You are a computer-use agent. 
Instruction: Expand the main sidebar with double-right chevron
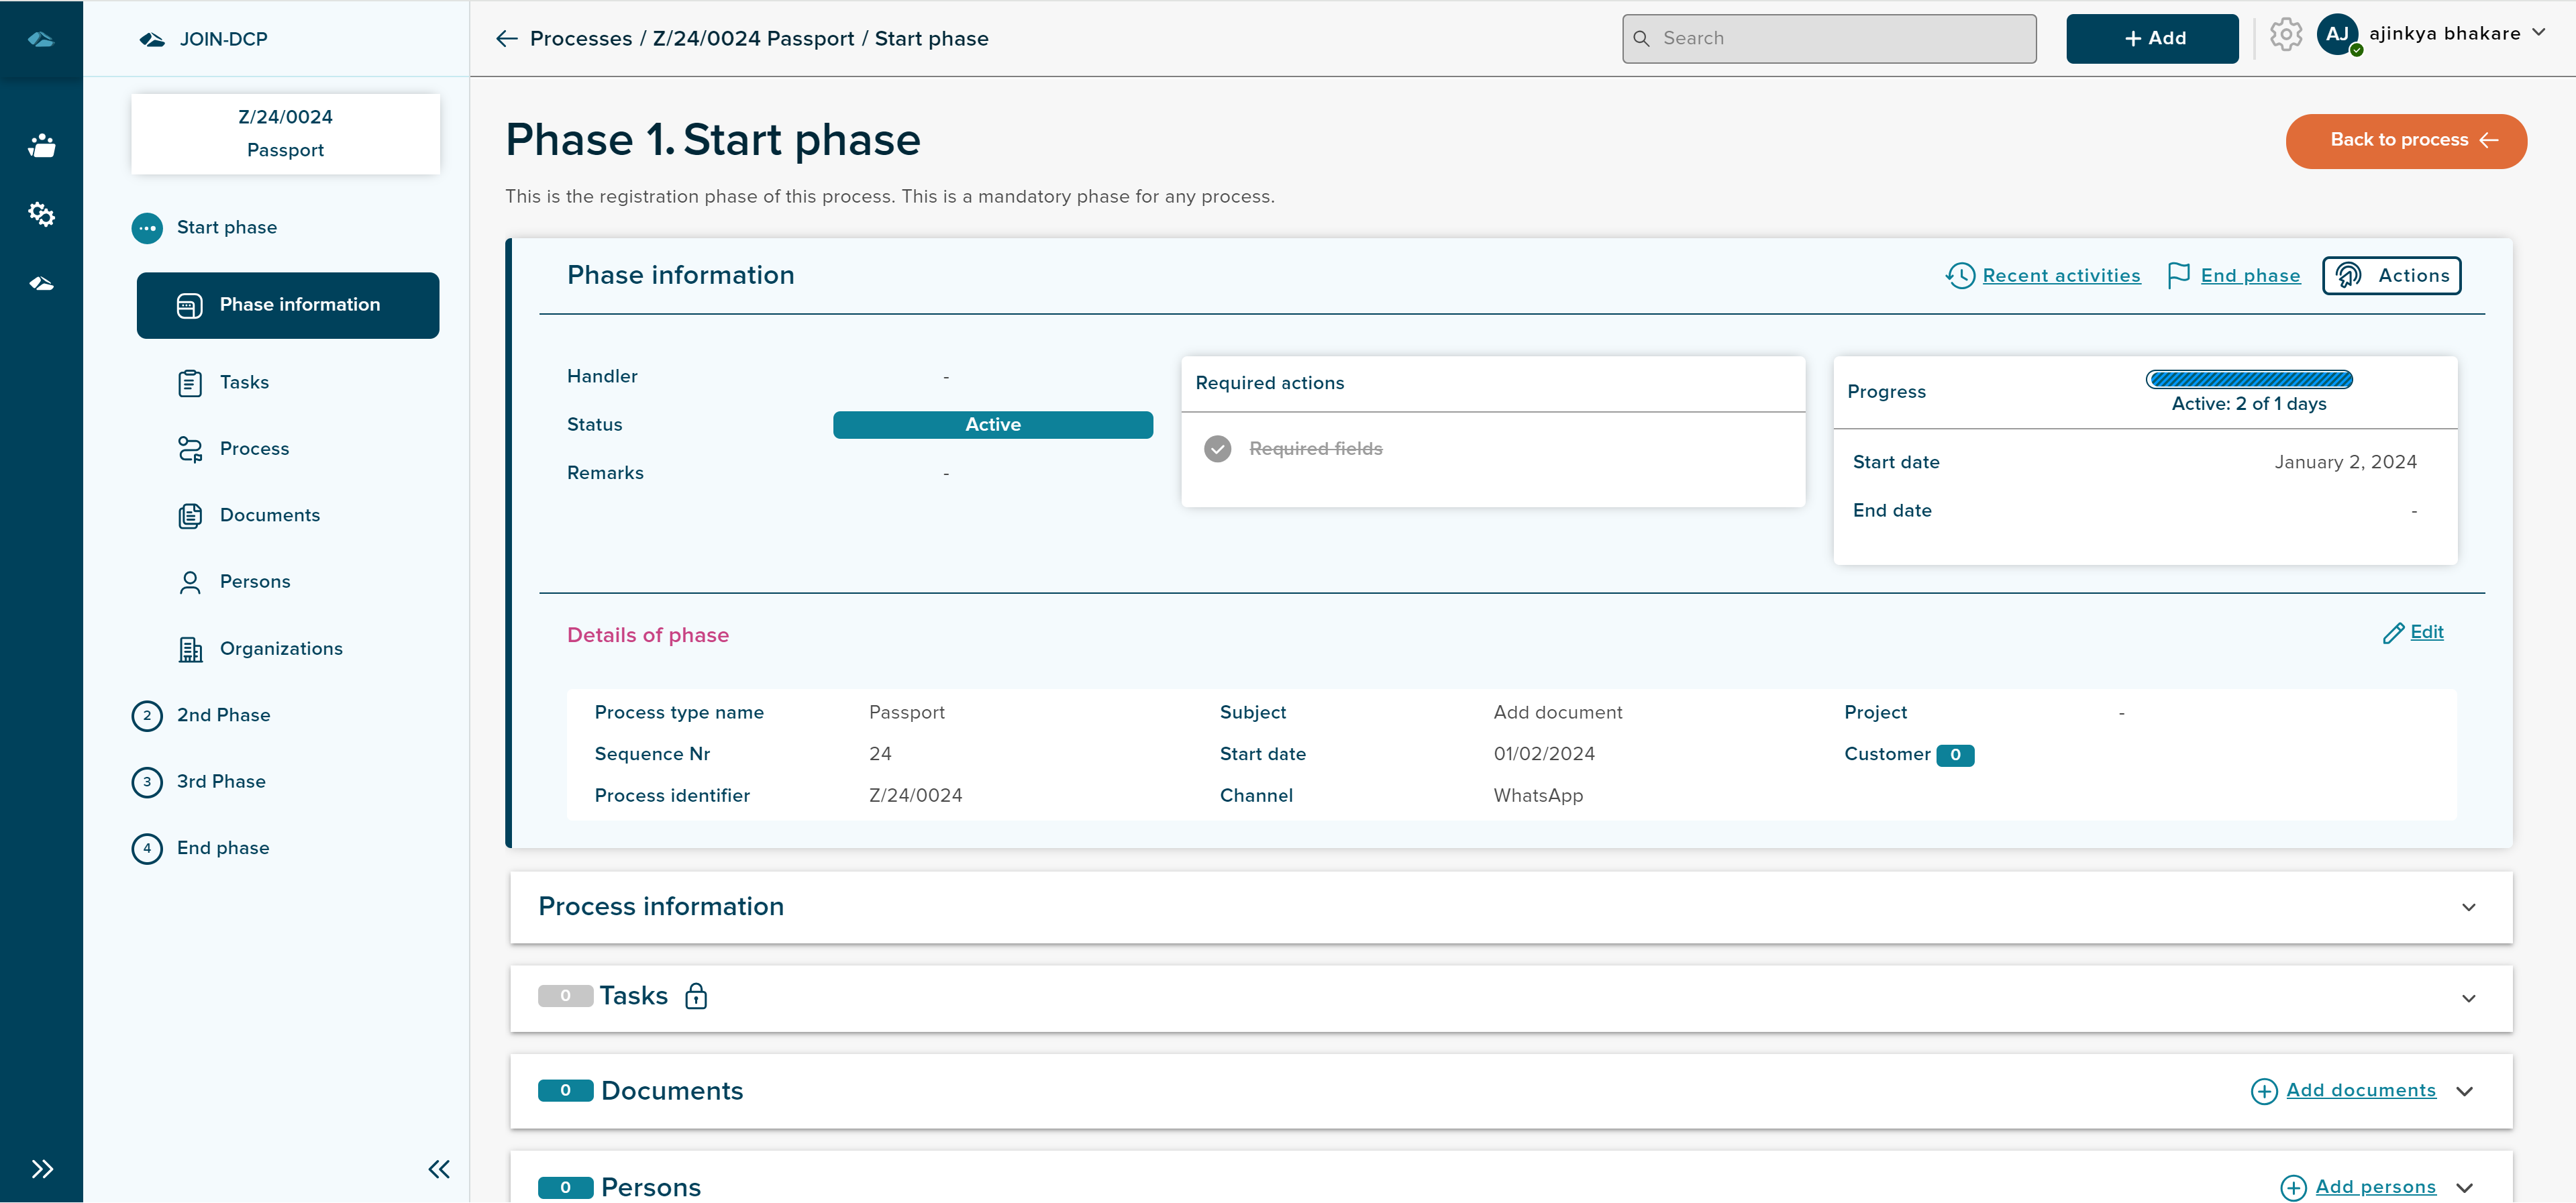point(41,1169)
